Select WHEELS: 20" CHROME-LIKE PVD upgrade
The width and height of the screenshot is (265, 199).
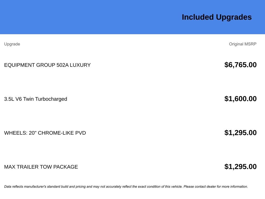(45, 133)
